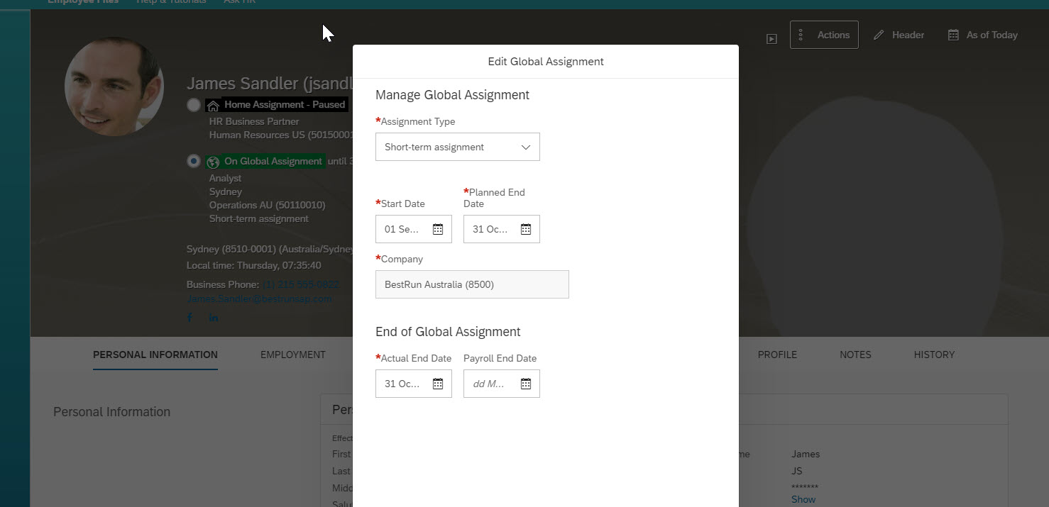
Task: Open the Start Date calendar picker icon
Action: 438,229
